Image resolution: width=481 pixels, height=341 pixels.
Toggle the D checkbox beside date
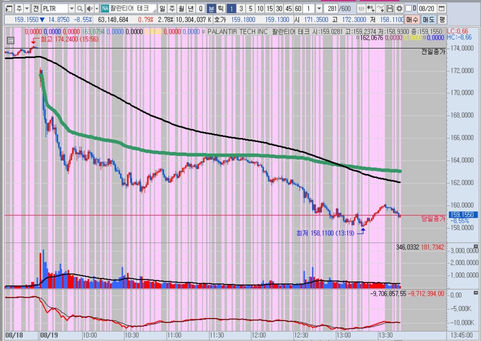tap(408, 8)
